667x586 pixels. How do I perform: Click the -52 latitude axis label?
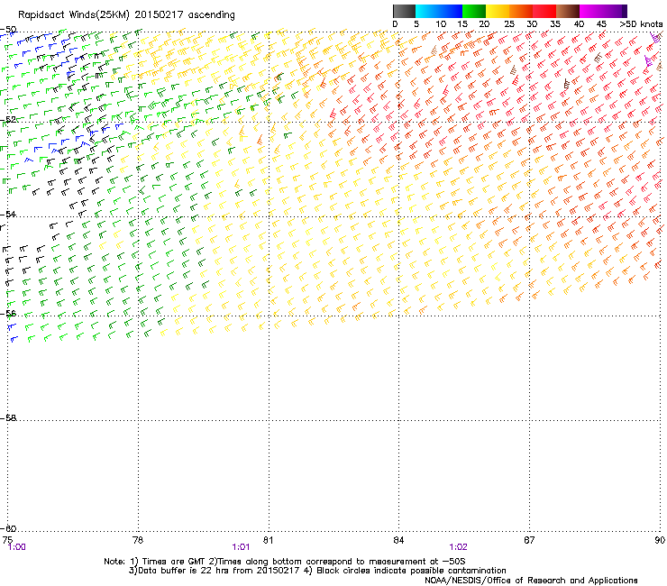8,120
